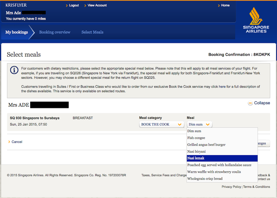Screen dimensions: 277x198
Task: Click the SQ 930 Singapore to Surabaya text
Action: pyautogui.click(x=35, y=118)
